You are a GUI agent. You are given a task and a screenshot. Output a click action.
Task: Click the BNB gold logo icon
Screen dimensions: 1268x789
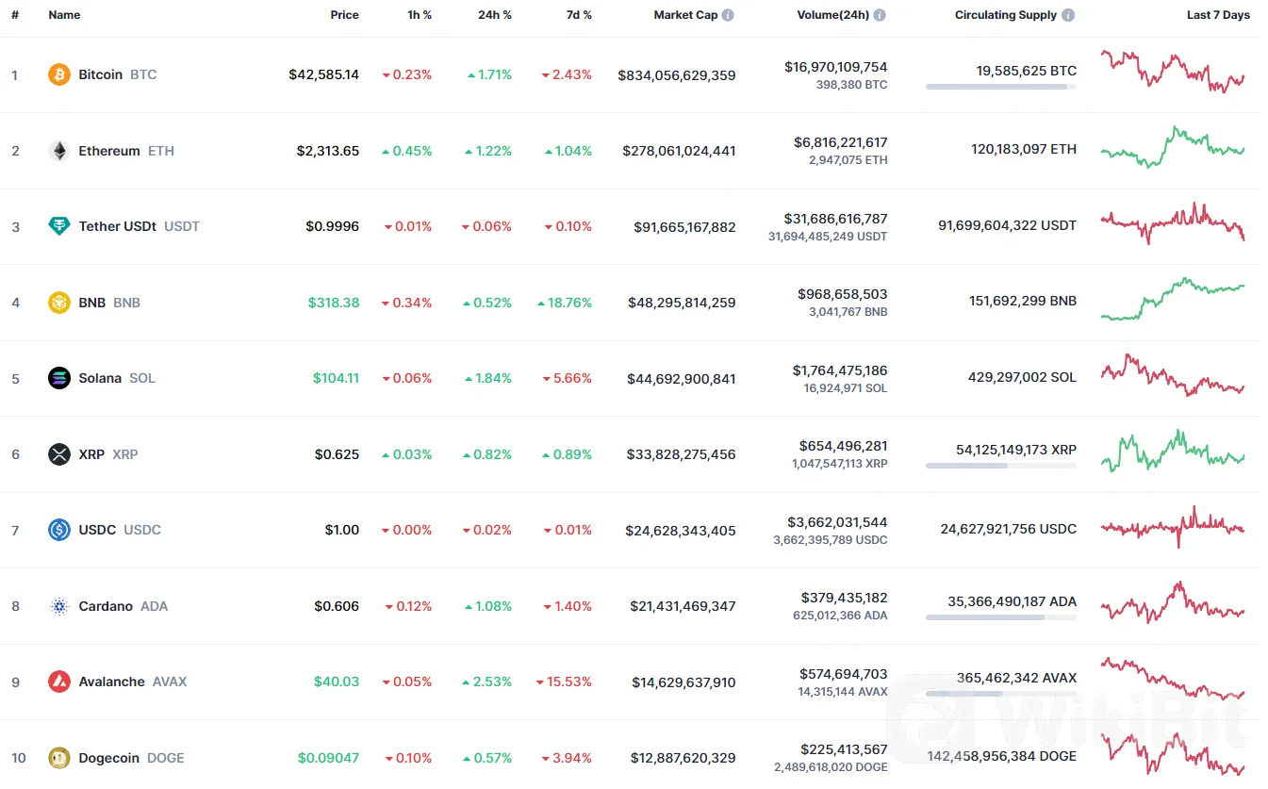click(x=58, y=302)
